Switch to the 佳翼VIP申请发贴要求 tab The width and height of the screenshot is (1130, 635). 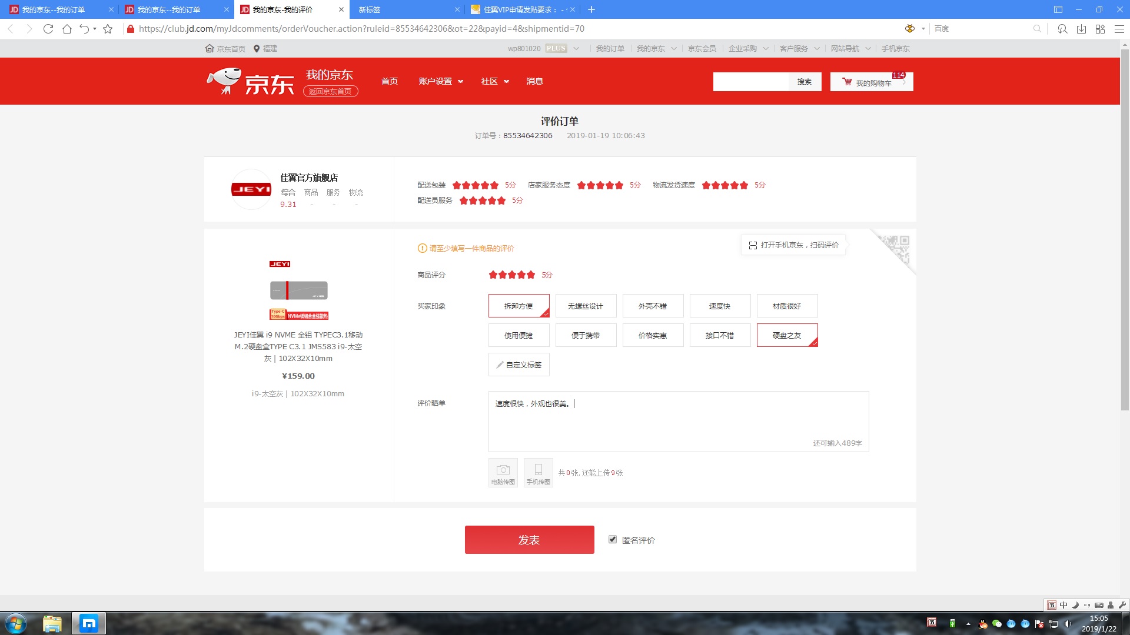523,9
